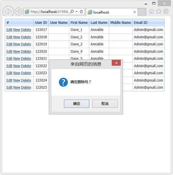173x175 pixels.
Task: Click New link for user 122020
Action: coord(17,52)
